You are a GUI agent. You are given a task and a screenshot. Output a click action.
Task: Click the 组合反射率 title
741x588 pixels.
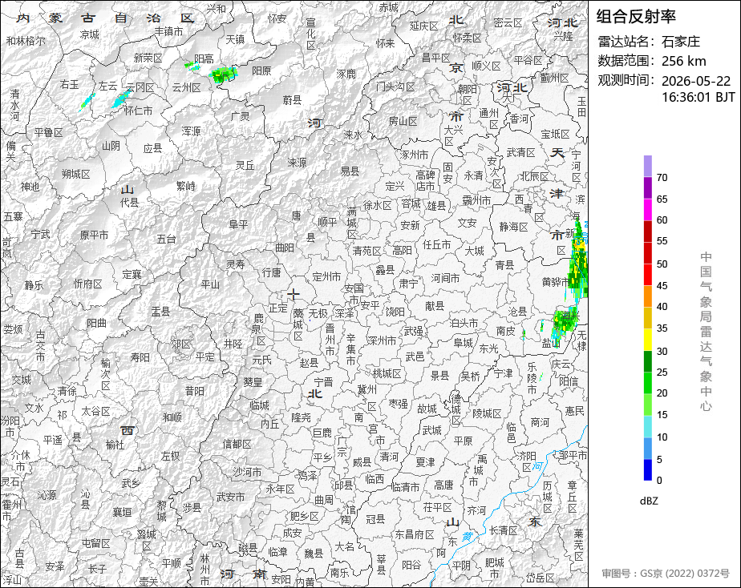pos(636,17)
